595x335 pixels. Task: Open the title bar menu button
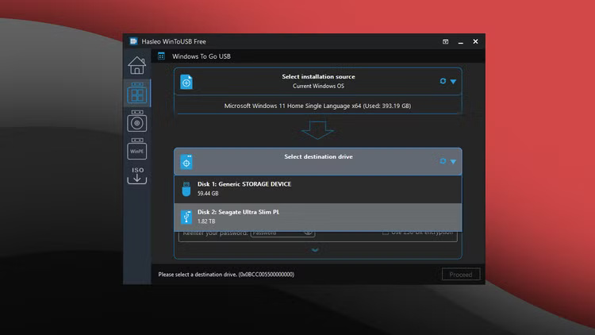point(445,41)
